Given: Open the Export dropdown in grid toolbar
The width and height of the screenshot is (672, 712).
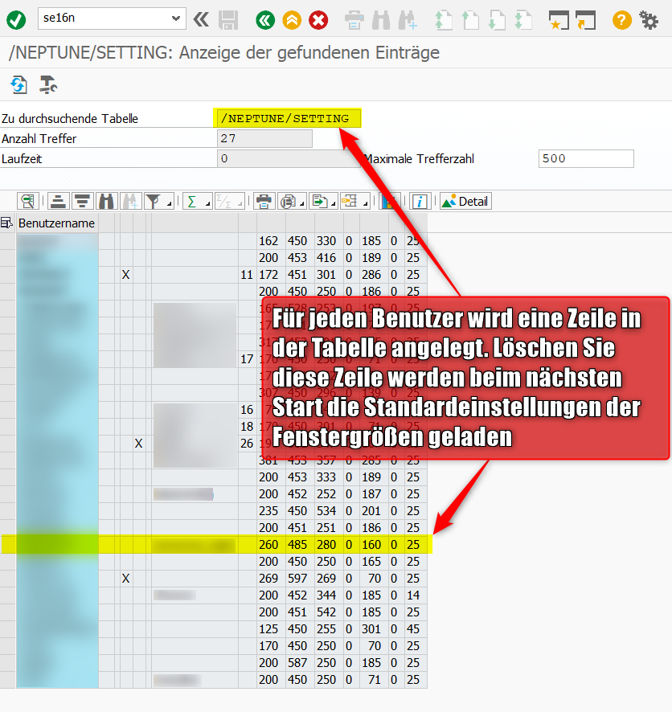Looking at the screenshot, I should pos(324,201).
